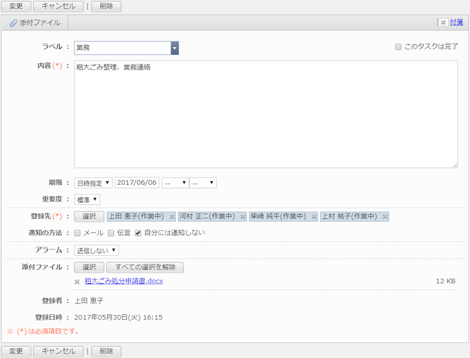Expand the アラーム dropdown 送信しない
Image resolution: width=470 pixels, height=358 pixels.
click(97, 250)
